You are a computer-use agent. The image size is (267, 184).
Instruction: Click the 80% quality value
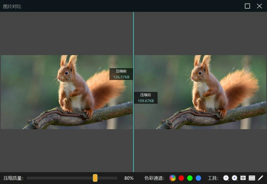point(129,178)
